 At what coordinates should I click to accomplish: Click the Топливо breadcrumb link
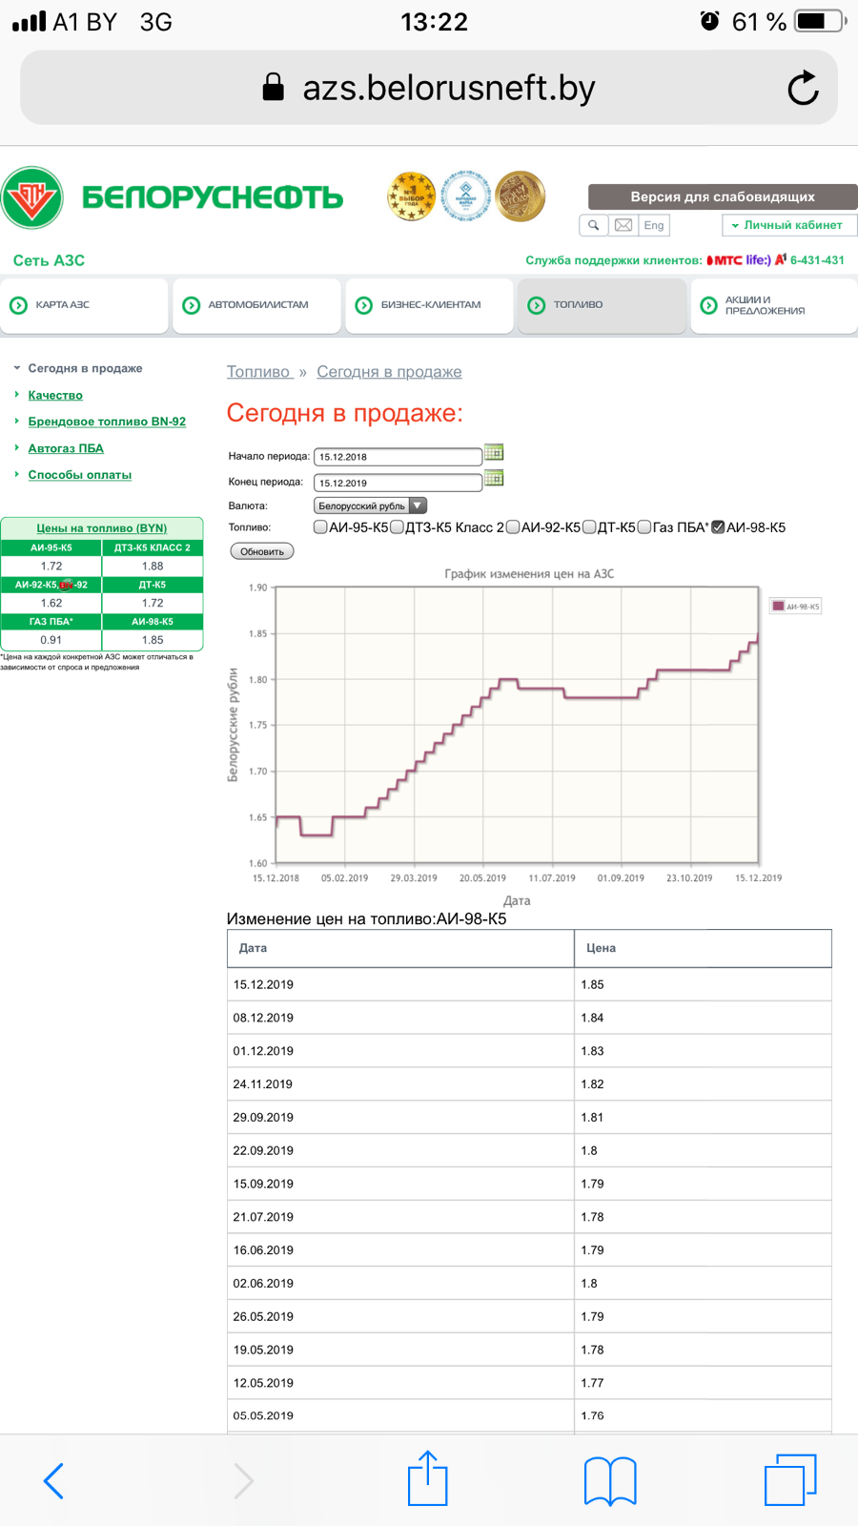coord(258,372)
